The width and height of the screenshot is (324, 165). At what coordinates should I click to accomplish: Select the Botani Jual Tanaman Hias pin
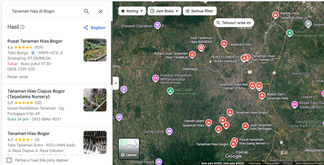click(192, 55)
